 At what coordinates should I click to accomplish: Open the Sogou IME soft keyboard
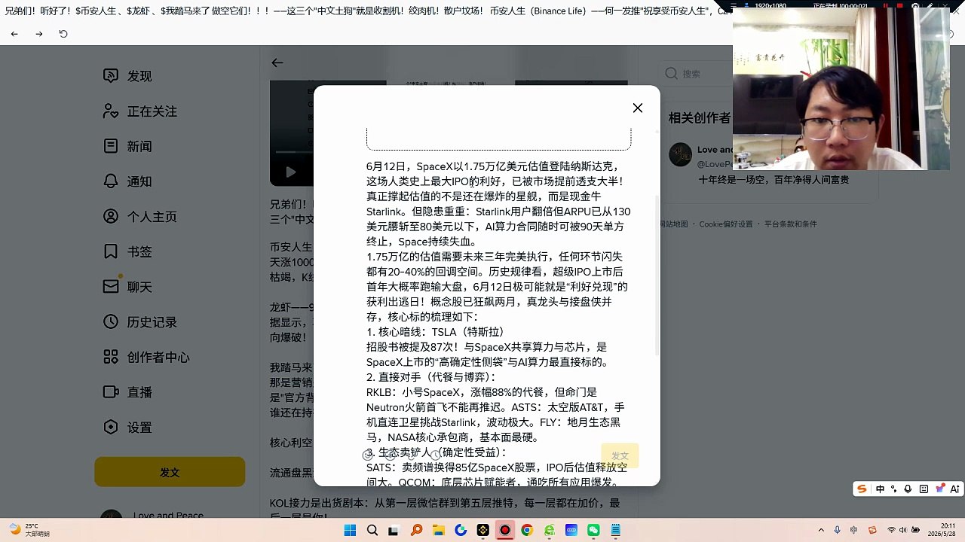click(x=924, y=489)
